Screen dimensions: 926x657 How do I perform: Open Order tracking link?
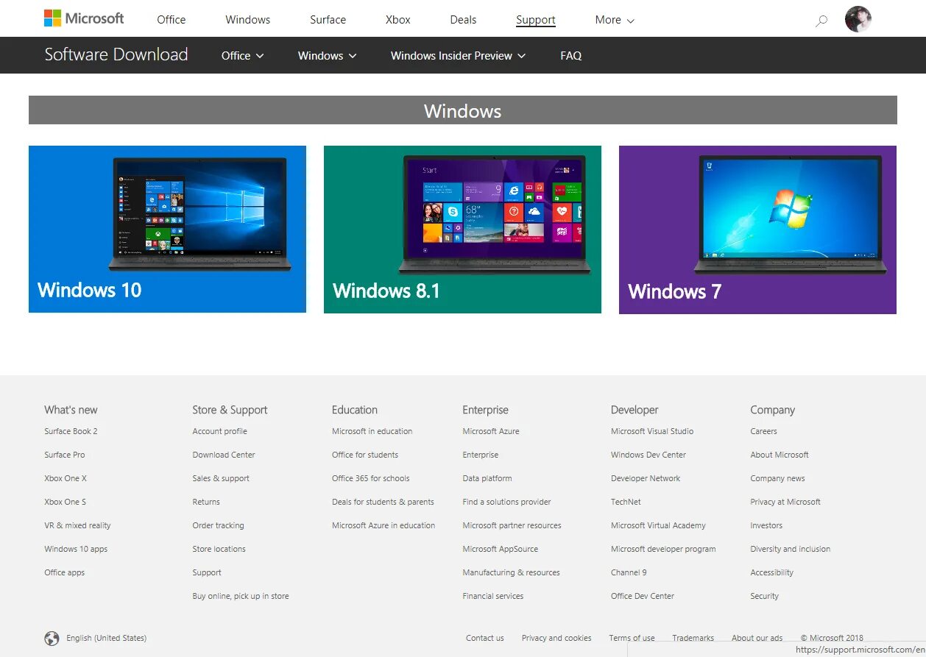pyautogui.click(x=218, y=525)
